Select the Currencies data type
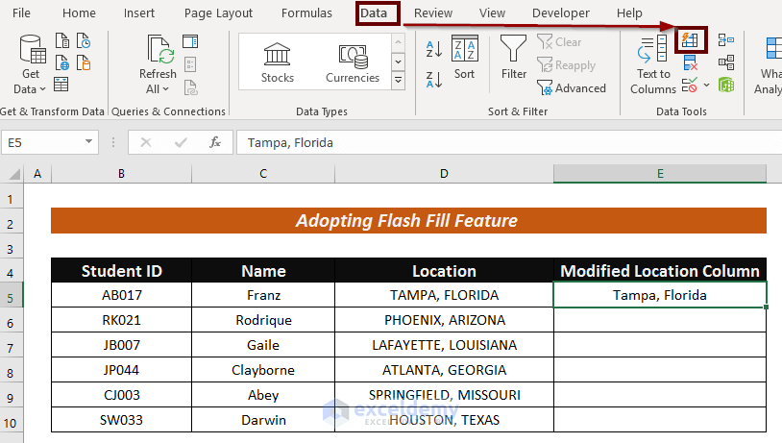The image size is (782, 443). click(353, 62)
